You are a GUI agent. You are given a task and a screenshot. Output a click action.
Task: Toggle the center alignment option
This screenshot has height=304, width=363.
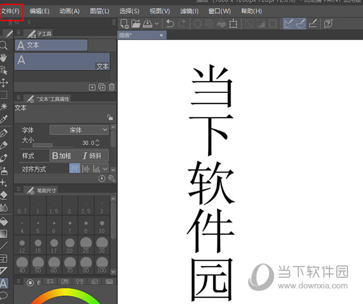coord(86,169)
